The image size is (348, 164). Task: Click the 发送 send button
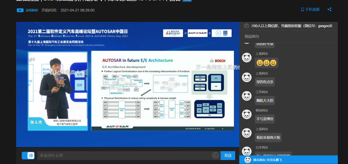[x=228, y=156]
